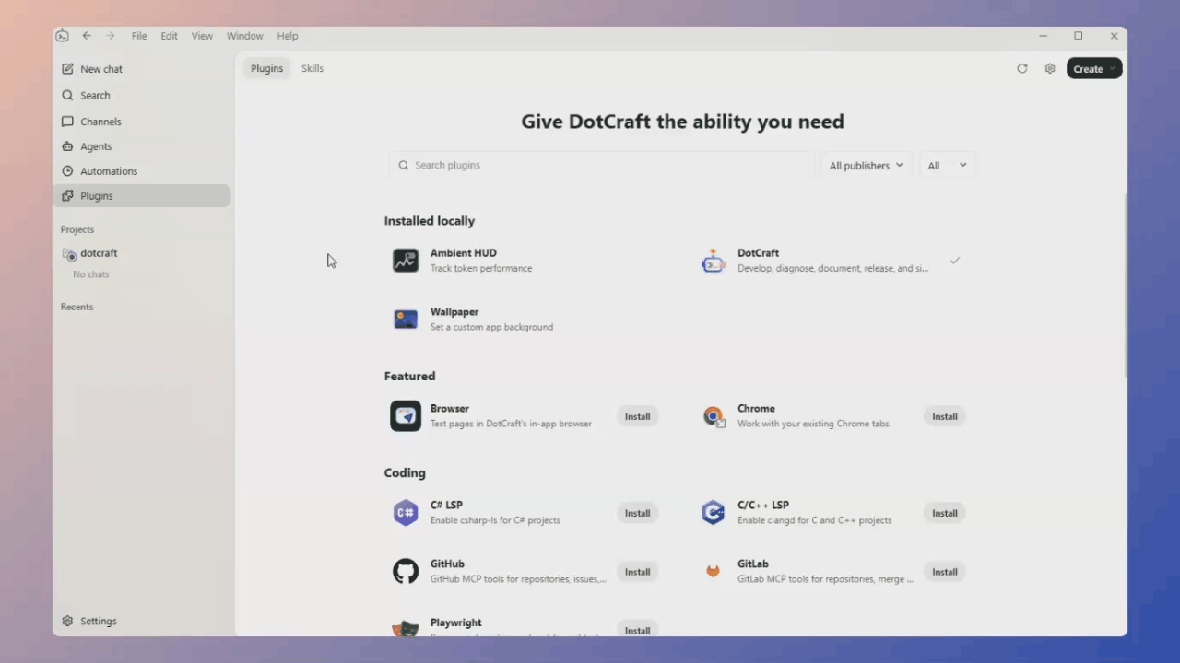
Task: Click the Automations clock icon
Action: (67, 171)
